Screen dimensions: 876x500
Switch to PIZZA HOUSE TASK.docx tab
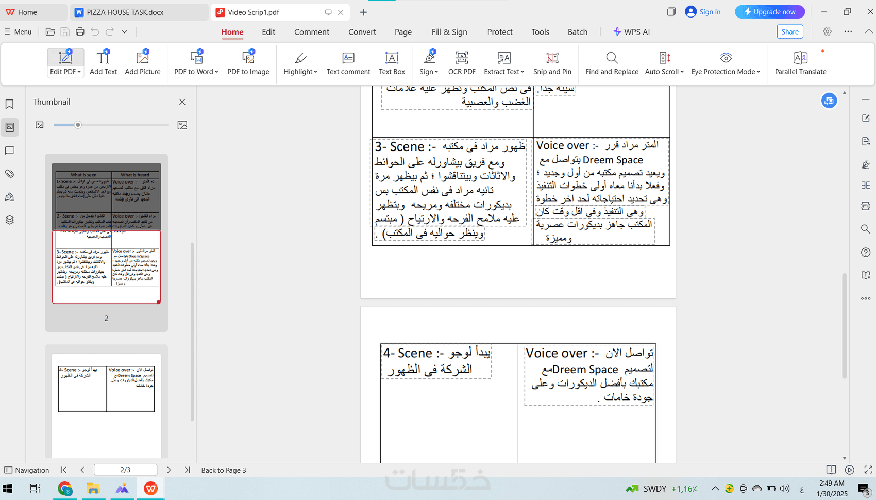click(139, 12)
